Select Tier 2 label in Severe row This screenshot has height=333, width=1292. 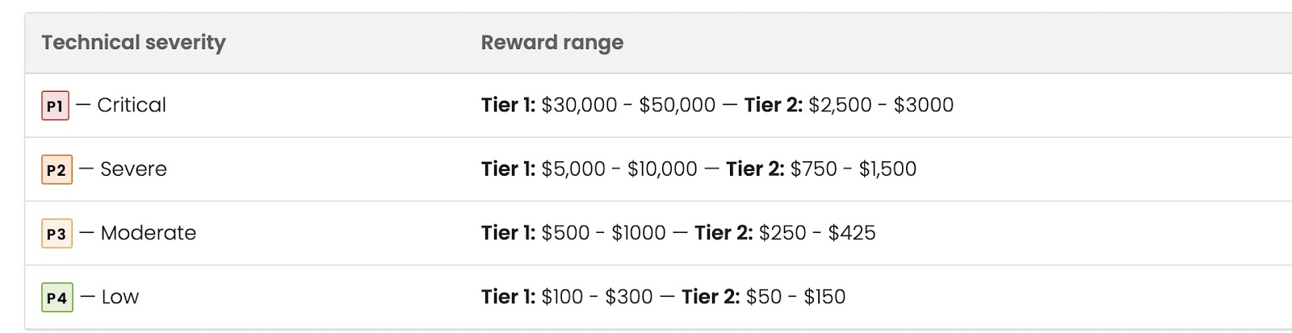(755, 169)
